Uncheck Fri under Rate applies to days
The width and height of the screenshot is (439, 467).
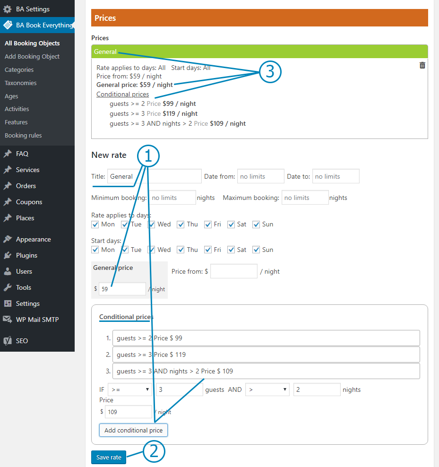click(207, 225)
